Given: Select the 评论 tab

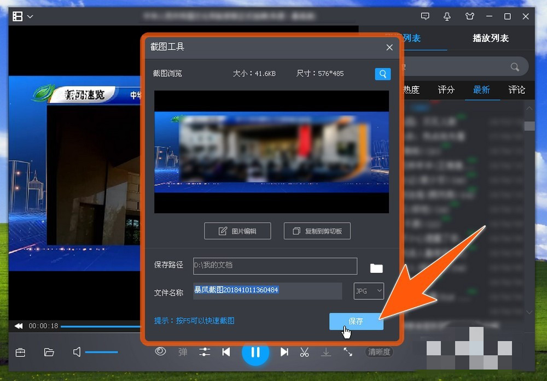Looking at the screenshot, I should (517, 90).
